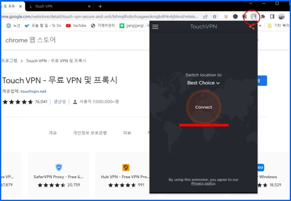
Task: Click the address bar URL
Action: 99,16
